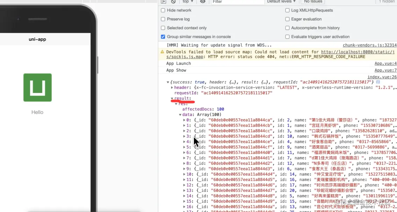Click the uni-app title bar text
Viewport: 397px width, 212px height.
37,39
